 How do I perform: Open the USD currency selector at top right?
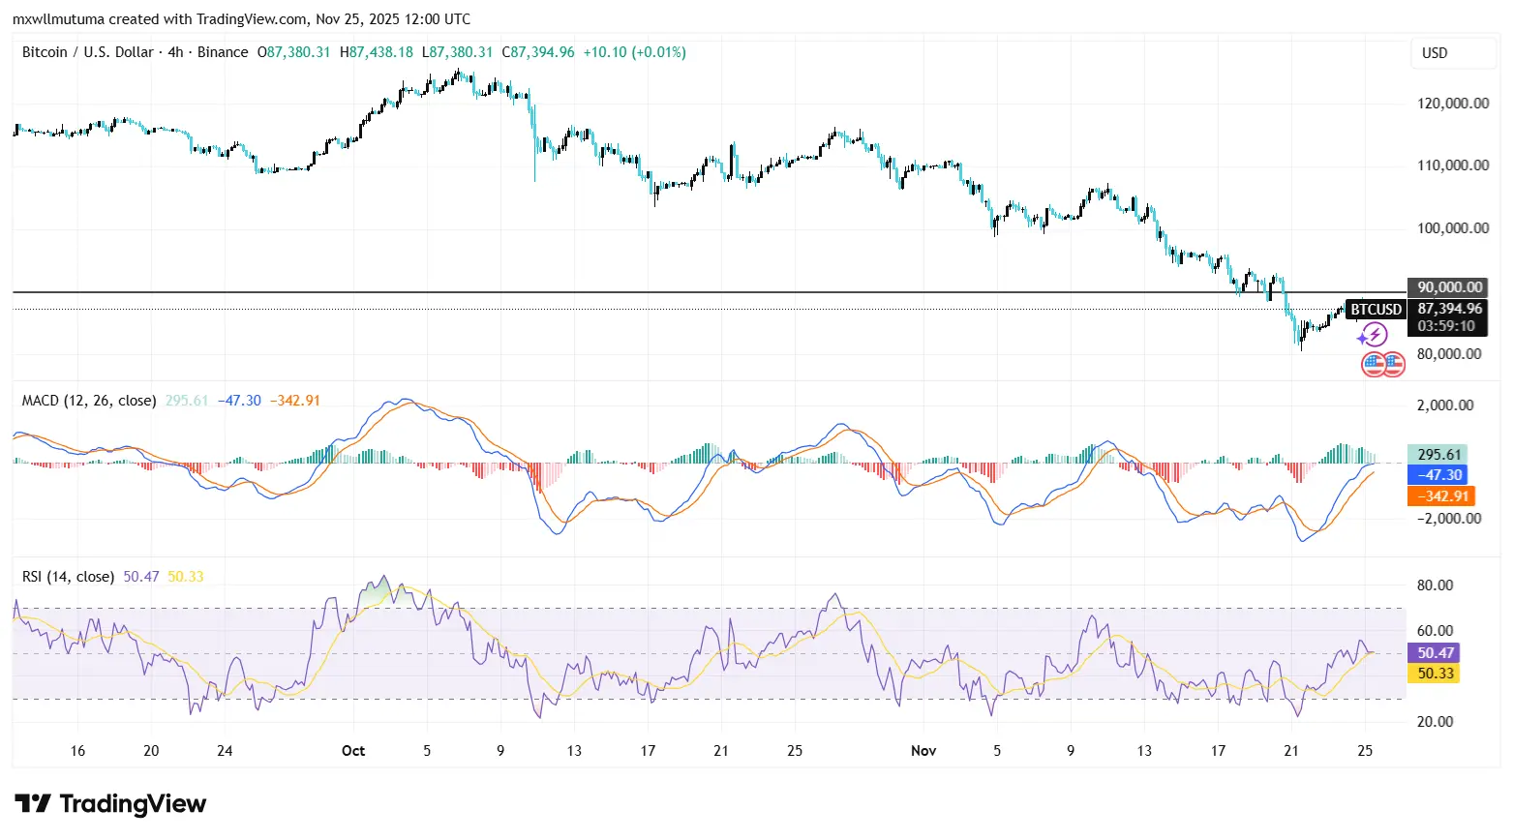point(1435,53)
